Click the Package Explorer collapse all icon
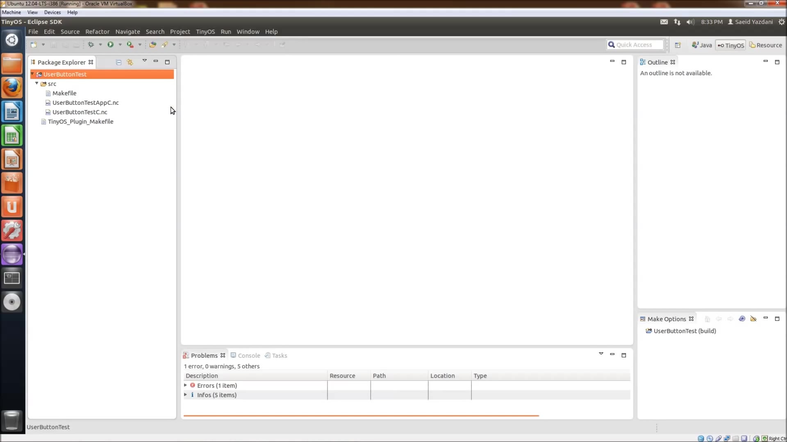 click(118, 61)
